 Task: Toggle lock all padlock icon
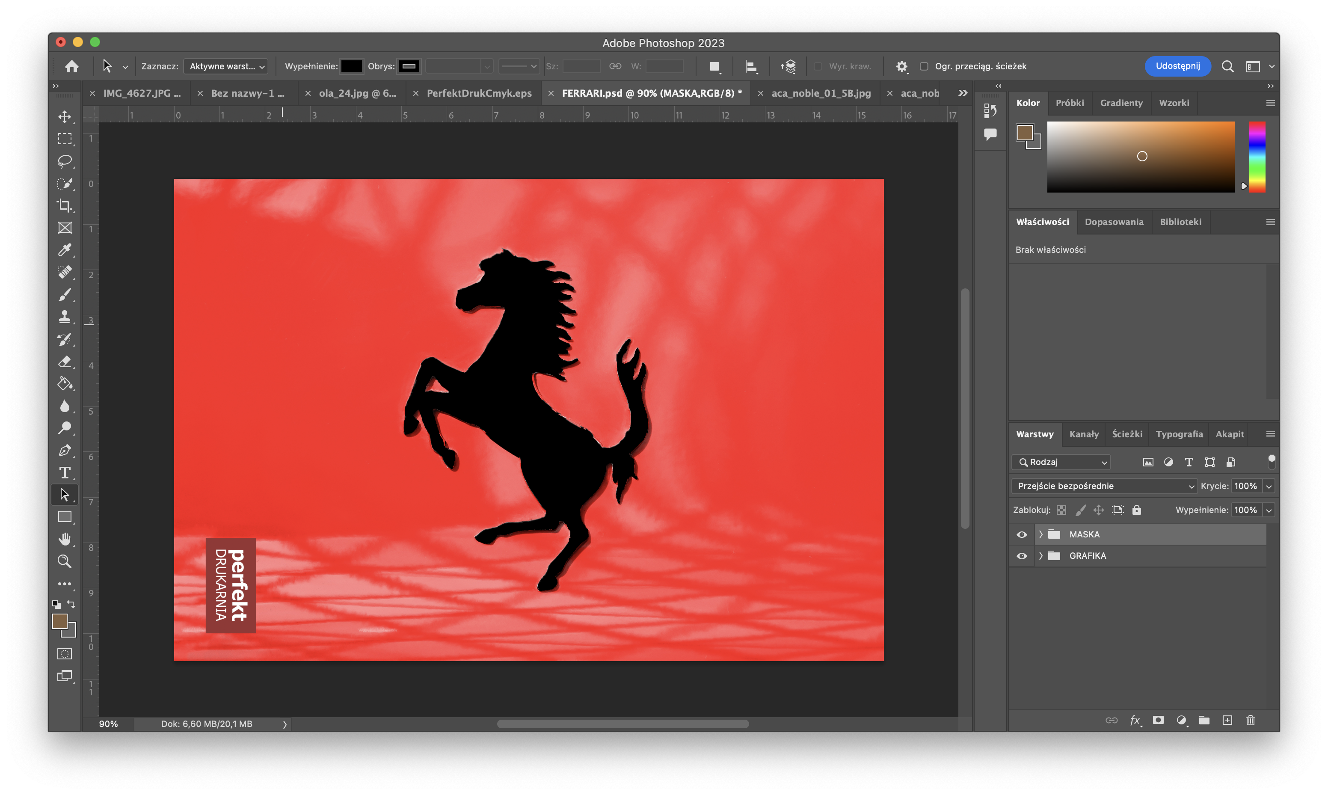coord(1136,510)
